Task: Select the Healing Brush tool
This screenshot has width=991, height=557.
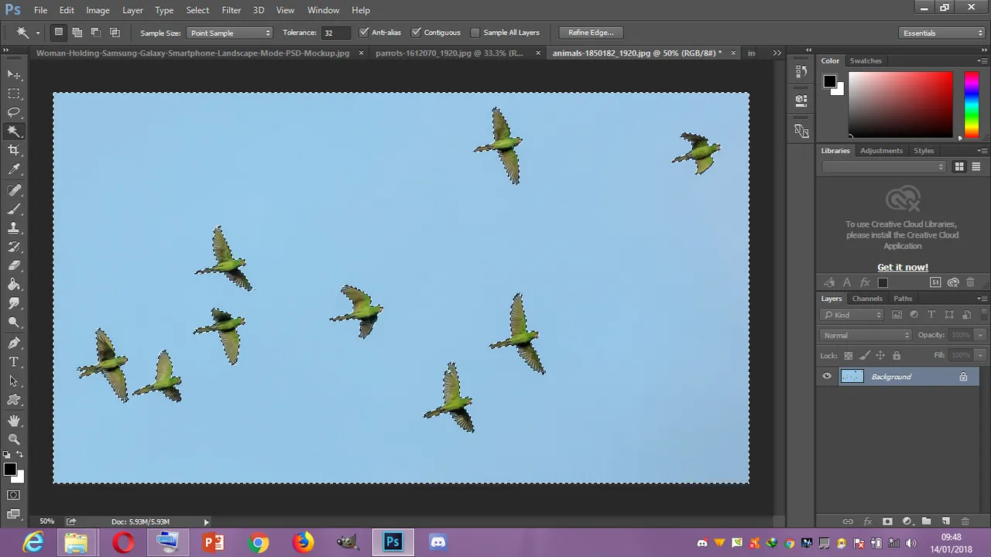Action: click(14, 190)
